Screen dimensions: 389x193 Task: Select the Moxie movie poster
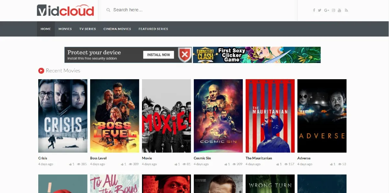coord(166,116)
